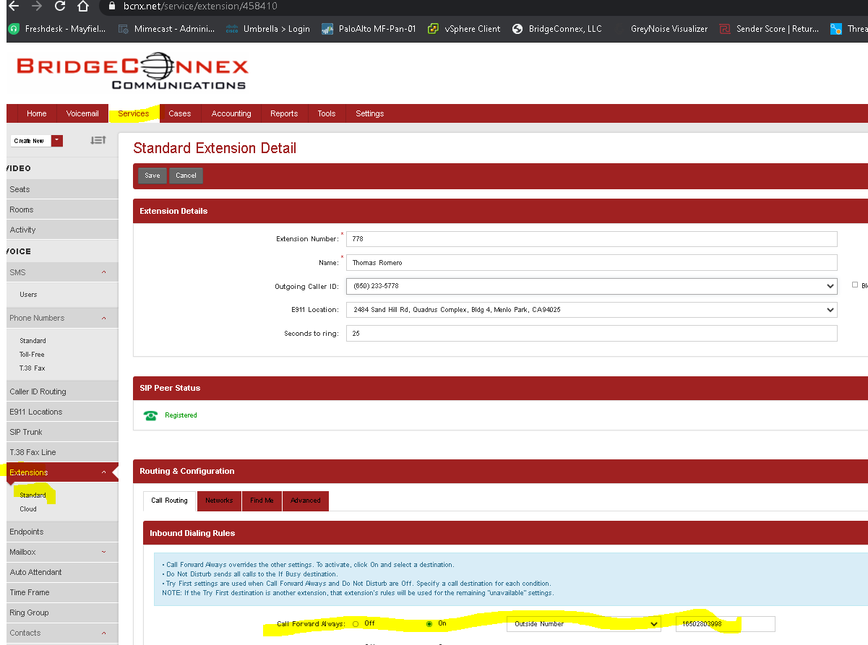Switch to the Advanced tab
Screen dimensions: 868x645
click(306, 501)
